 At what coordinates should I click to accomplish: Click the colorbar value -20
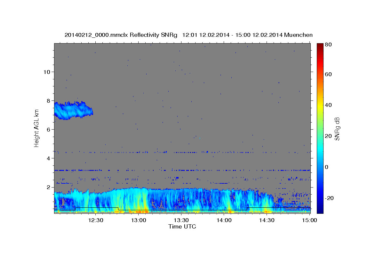click(330, 198)
